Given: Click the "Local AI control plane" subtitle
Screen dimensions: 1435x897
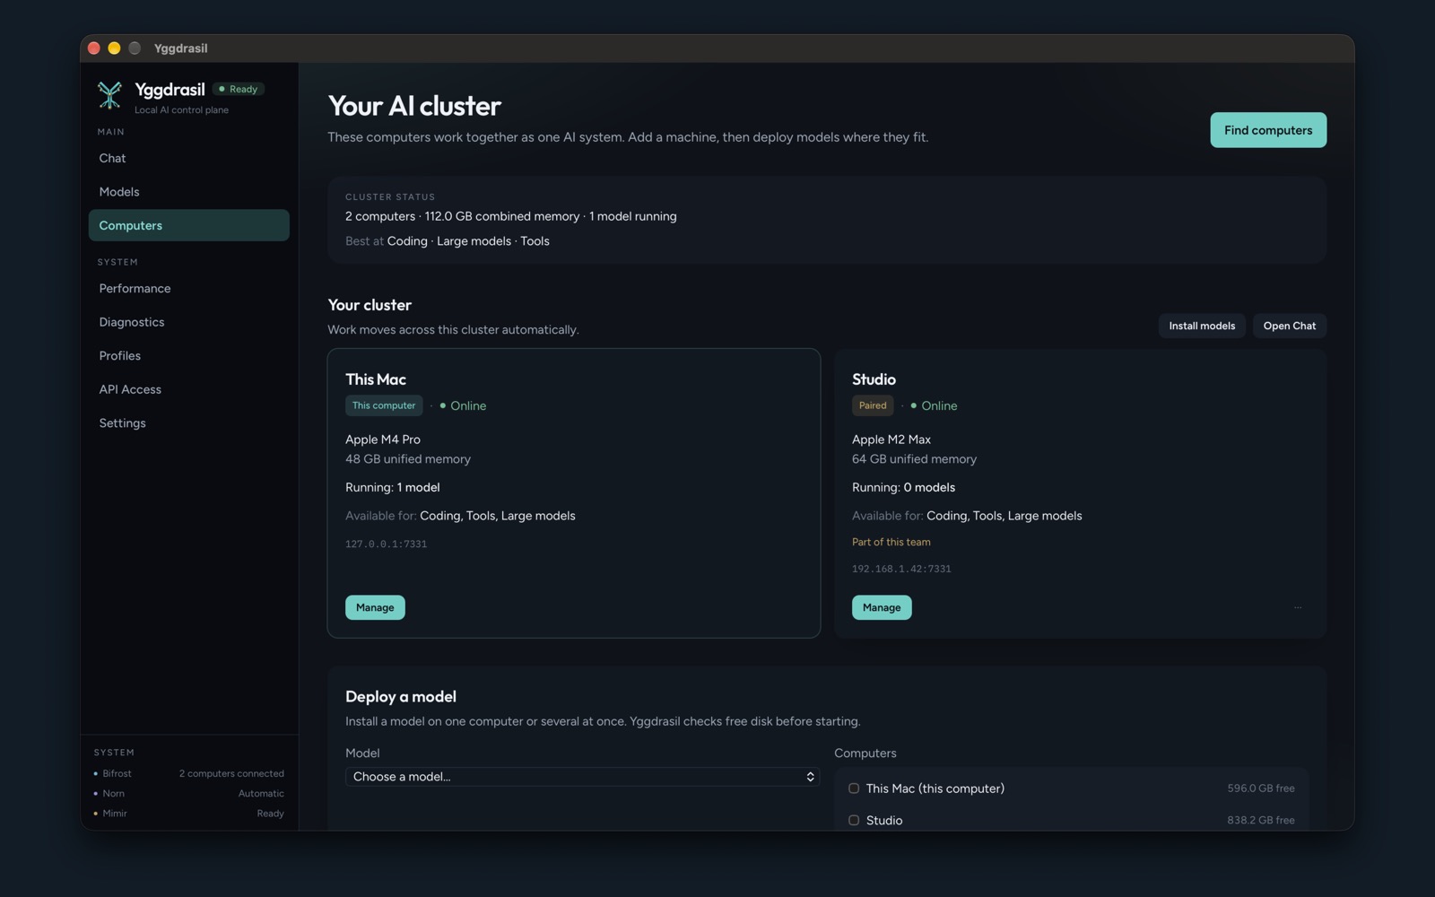Looking at the screenshot, I should point(181,110).
